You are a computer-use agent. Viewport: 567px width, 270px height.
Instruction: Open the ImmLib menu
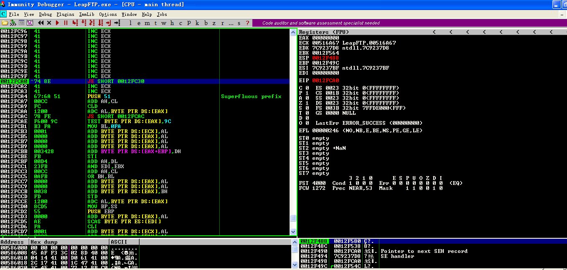(87, 14)
